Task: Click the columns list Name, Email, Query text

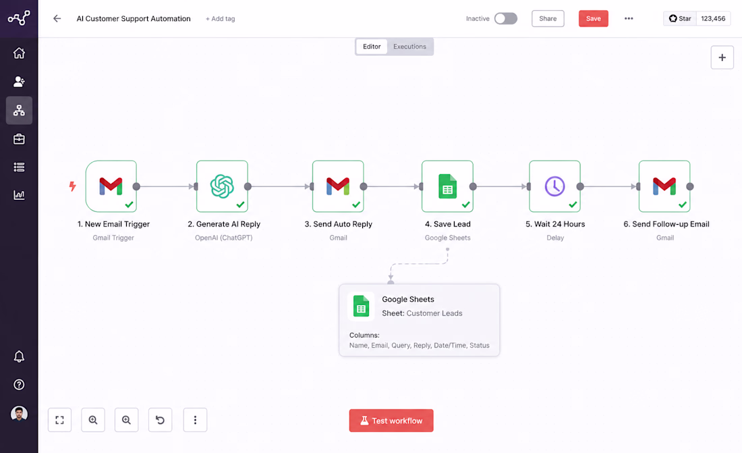Action: [420, 346]
